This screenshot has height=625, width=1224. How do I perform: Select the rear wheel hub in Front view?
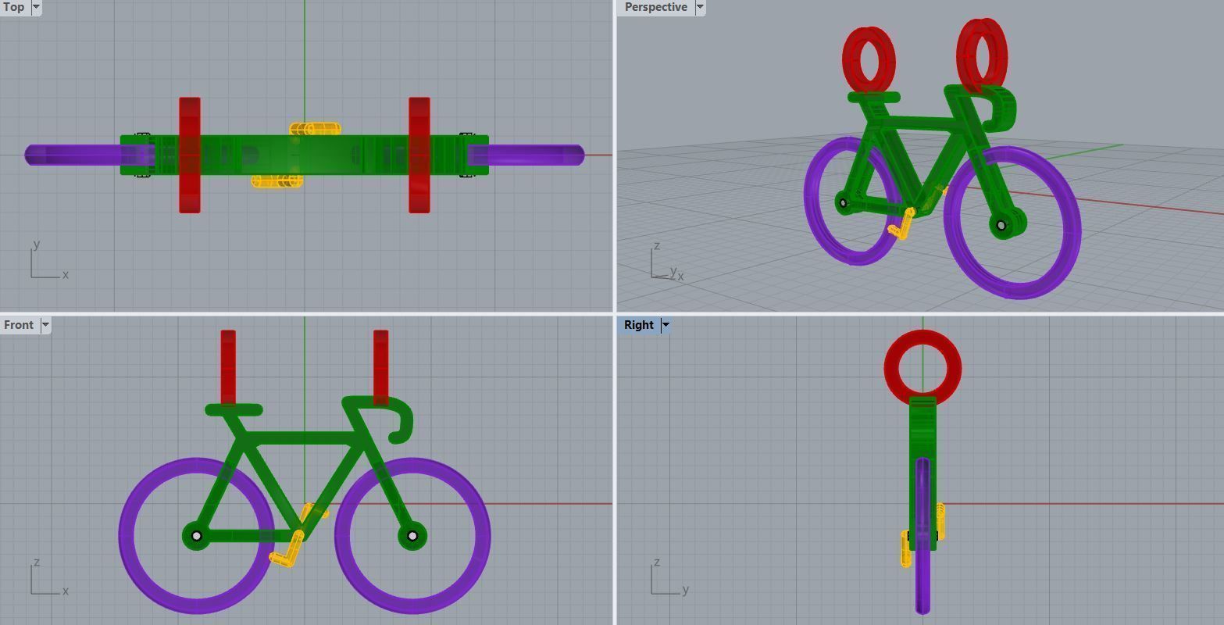196,536
